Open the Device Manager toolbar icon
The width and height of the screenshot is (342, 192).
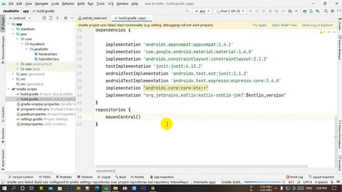coord(311,11)
